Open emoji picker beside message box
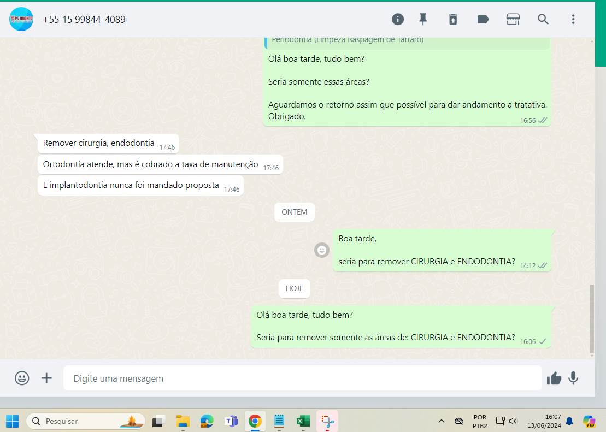The image size is (606, 432). click(x=22, y=378)
